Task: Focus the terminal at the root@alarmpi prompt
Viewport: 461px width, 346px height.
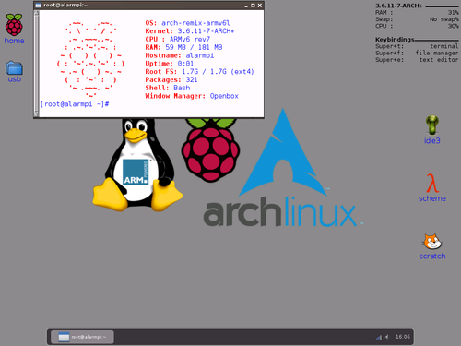Action: point(75,104)
